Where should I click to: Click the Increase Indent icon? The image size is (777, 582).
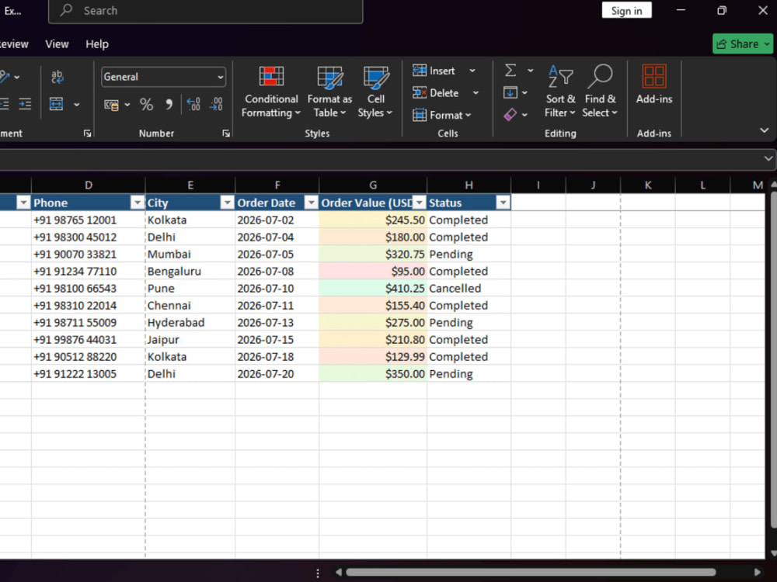point(25,104)
